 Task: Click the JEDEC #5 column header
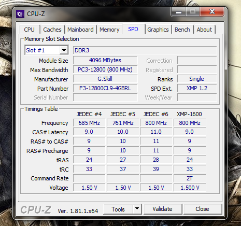pos(123,114)
